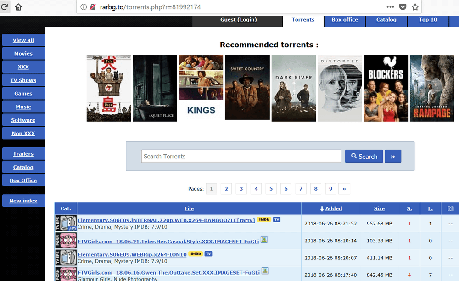Open the TV badge on the Elementary WEBRip row
The width and height of the screenshot is (459, 281).
click(208, 254)
